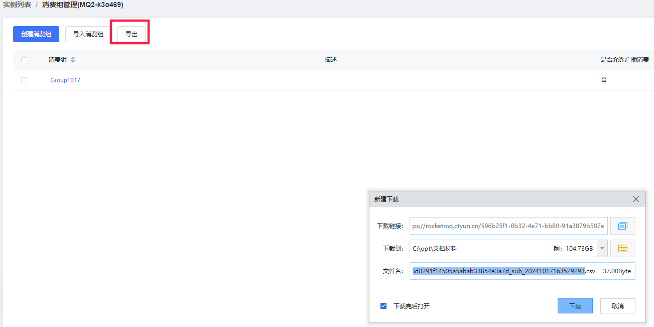Image resolution: width=654 pixels, height=327 pixels.
Task: Close the 新建下载 dialog
Action: pyautogui.click(x=636, y=199)
